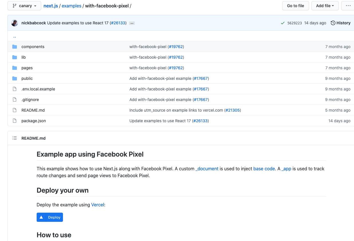Viewport: 354px width, 241px height.
Task: Click the lib folder icon
Action: tap(15, 57)
